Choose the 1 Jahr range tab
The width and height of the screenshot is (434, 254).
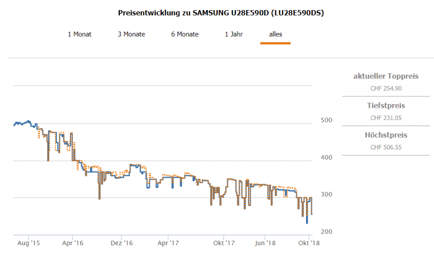tap(234, 34)
